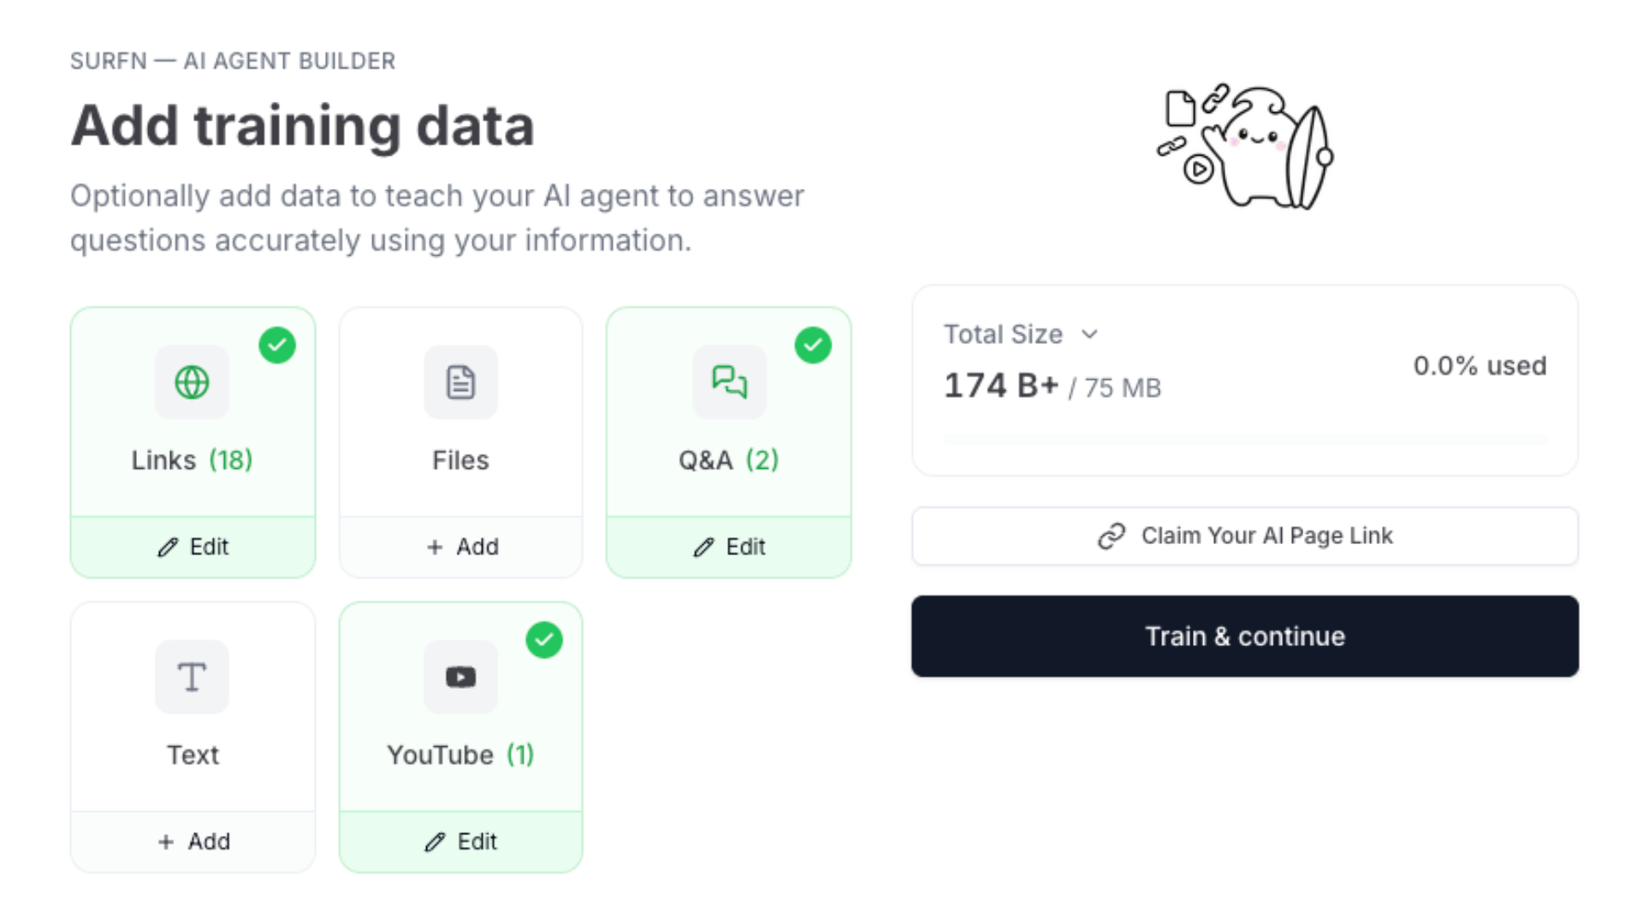Click the green checkmark on YouTube card
The height and width of the screenshot is (924, 1643).
(x=544, y=640)
